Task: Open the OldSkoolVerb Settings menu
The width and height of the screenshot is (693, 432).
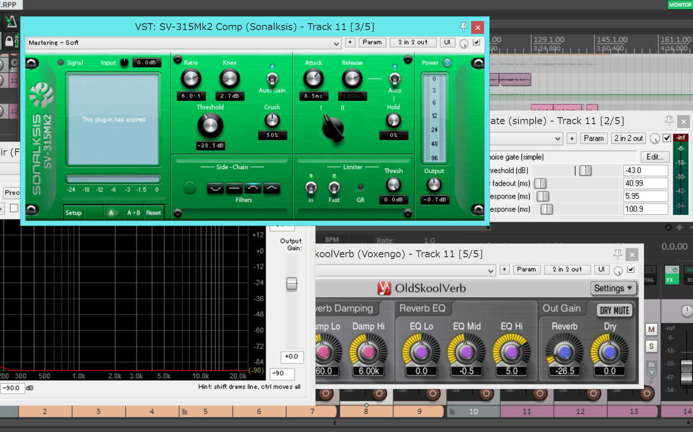Action: (613, 288)
